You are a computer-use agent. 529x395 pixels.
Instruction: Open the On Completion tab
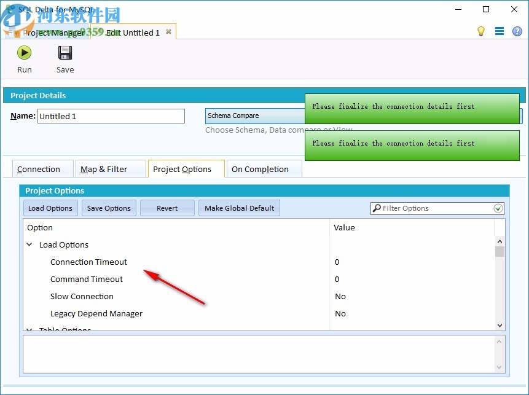(261, 168)
